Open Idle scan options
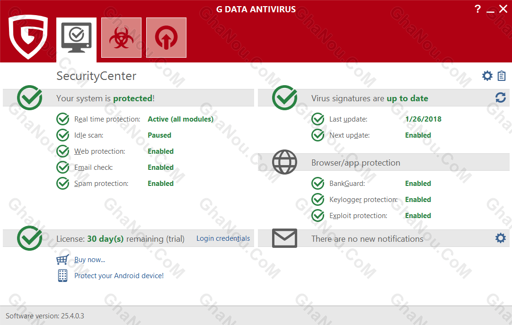Image resolution: width=512 pixels, height=325 pixels. 88,135
